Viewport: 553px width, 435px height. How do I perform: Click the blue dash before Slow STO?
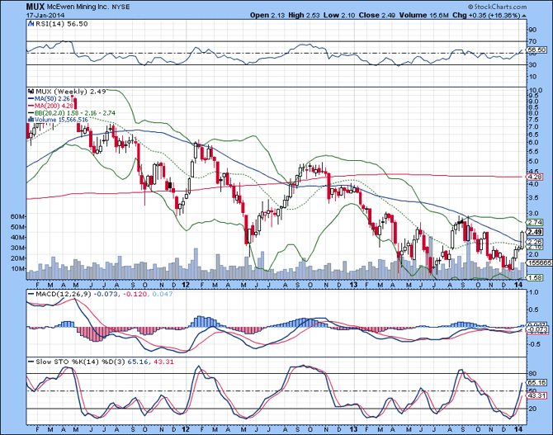point(31,362)
